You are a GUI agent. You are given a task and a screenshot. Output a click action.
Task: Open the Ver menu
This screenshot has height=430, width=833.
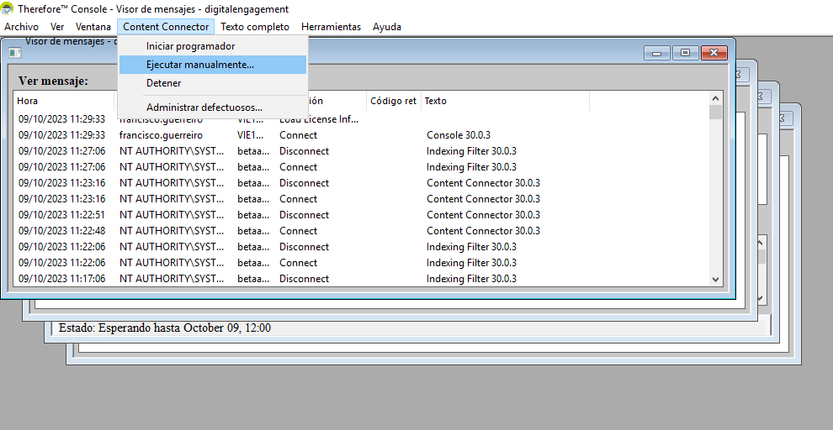pos(57,27)
